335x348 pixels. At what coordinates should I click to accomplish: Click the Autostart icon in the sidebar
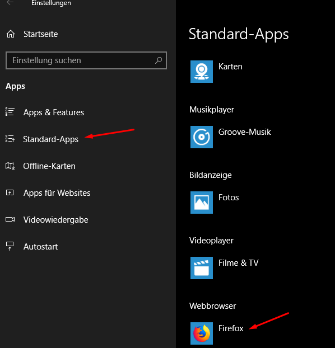pyautogui.click(x=10, y=246)
